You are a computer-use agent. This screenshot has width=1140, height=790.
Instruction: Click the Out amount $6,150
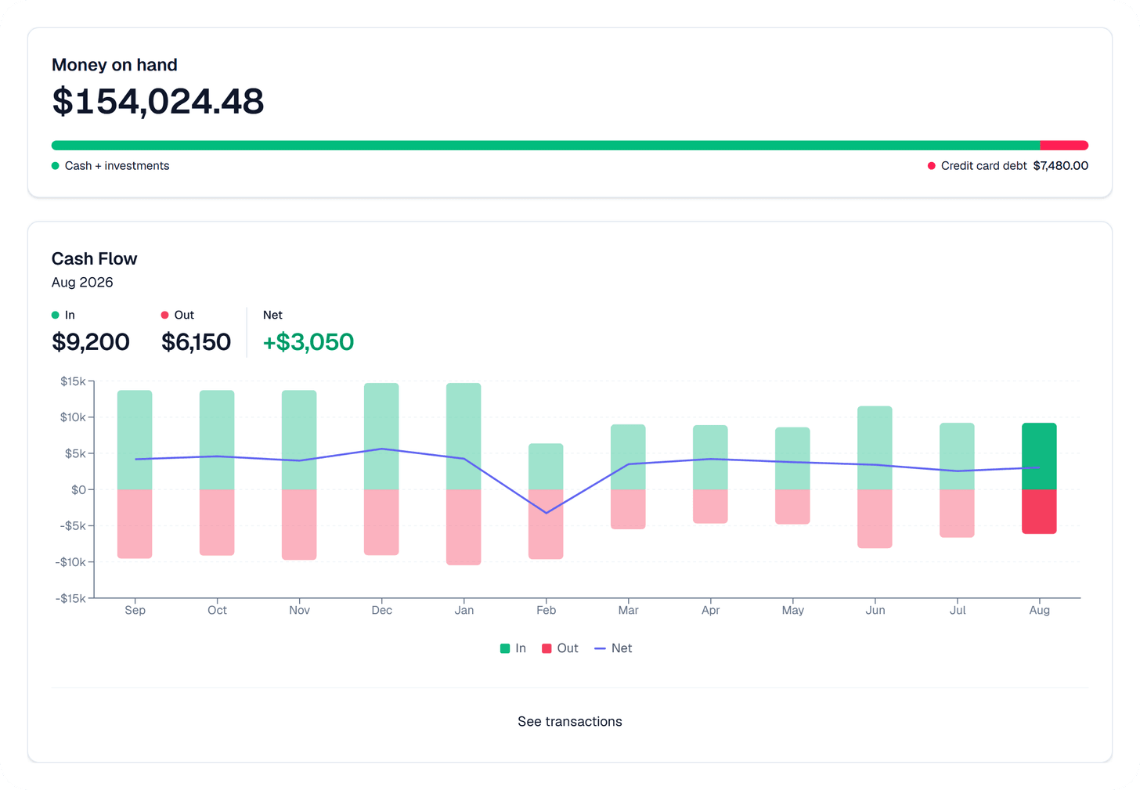point(196,342)
